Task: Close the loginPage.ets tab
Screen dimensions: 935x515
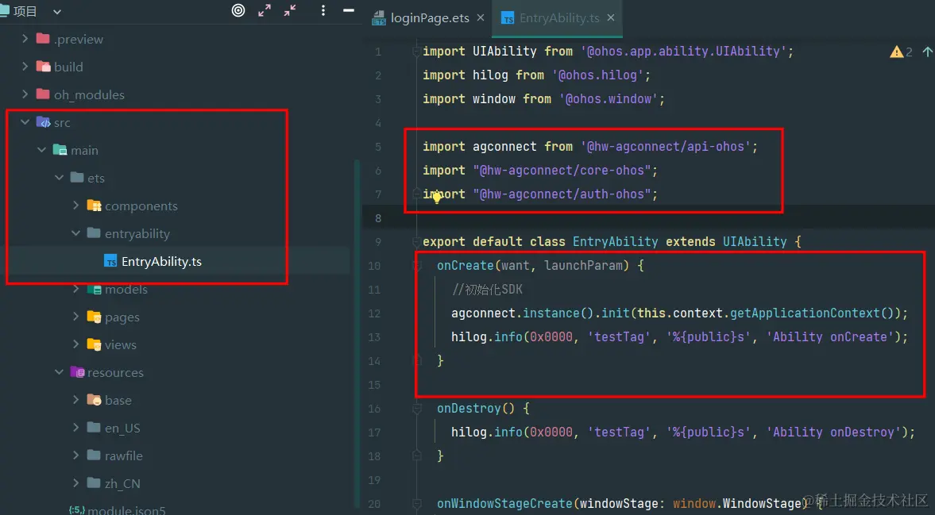Action: pyautogui.click(x=481, y=18)
